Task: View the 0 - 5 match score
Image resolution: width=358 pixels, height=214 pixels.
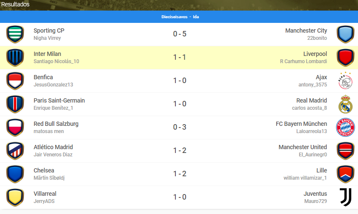Action: click(180, 34)
